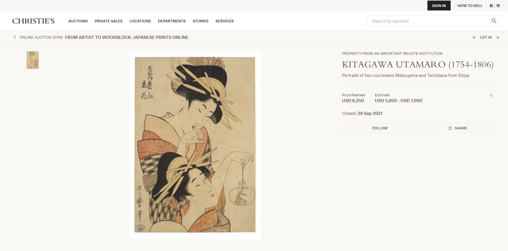Open the How to Sell link
Viewport: 508px width, 251px height.
470,6
